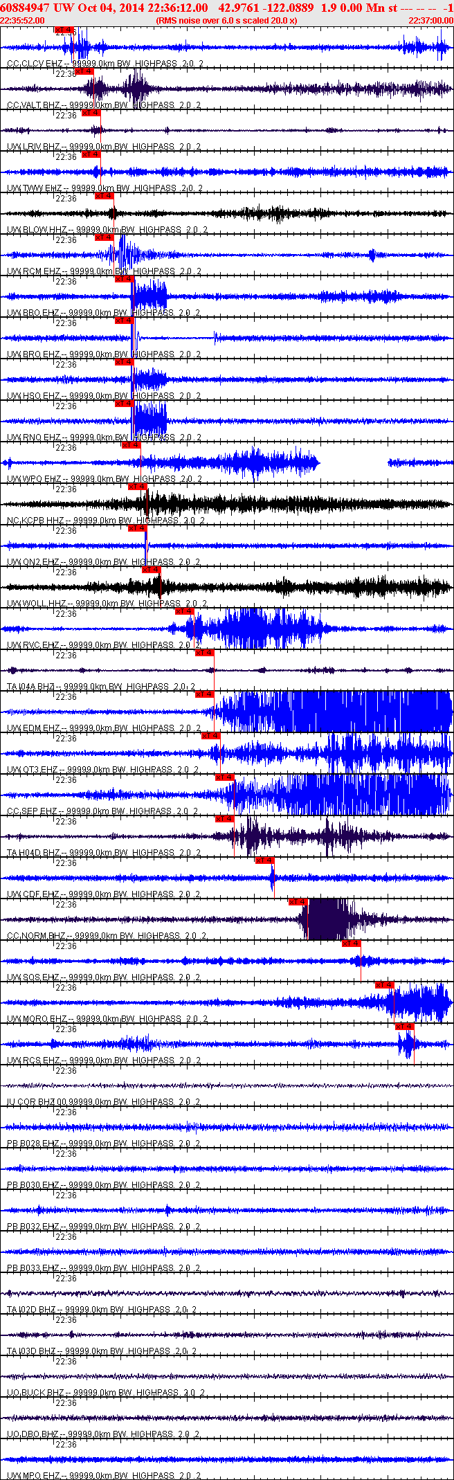Select the UW.RCS.EHZ station label
Screen dimensions: 454x1480
click(105, 1061)
